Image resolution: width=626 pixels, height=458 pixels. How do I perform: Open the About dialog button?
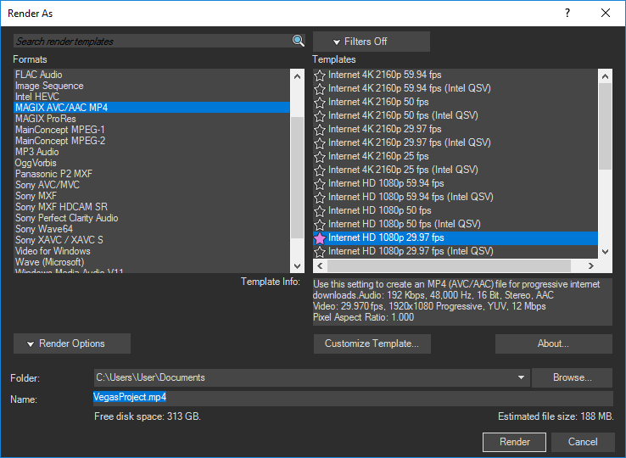[553, 343]
